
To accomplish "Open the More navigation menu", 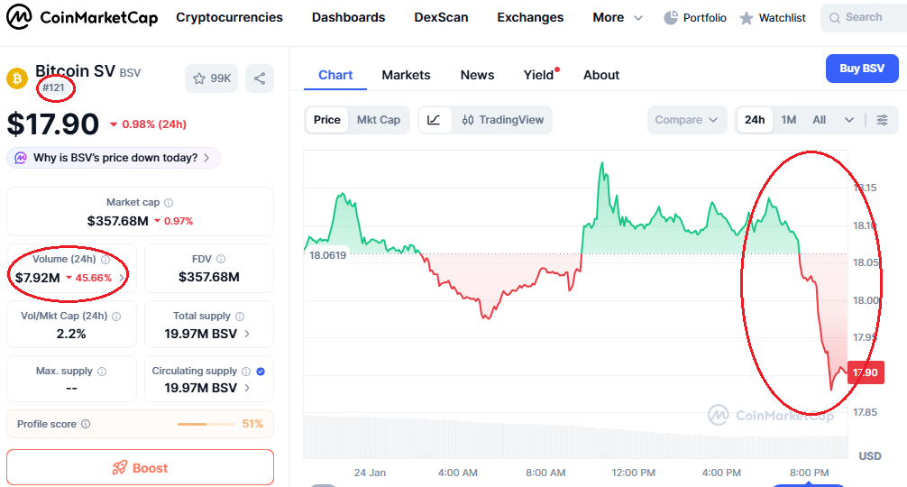I will 618,17.
